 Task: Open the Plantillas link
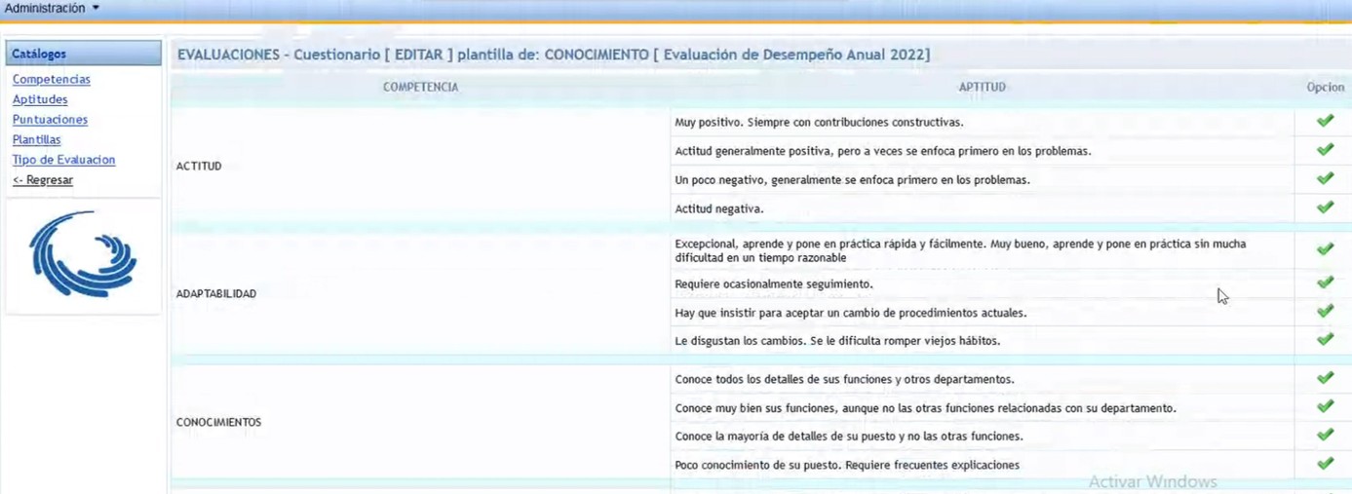[x=37, y=139]
